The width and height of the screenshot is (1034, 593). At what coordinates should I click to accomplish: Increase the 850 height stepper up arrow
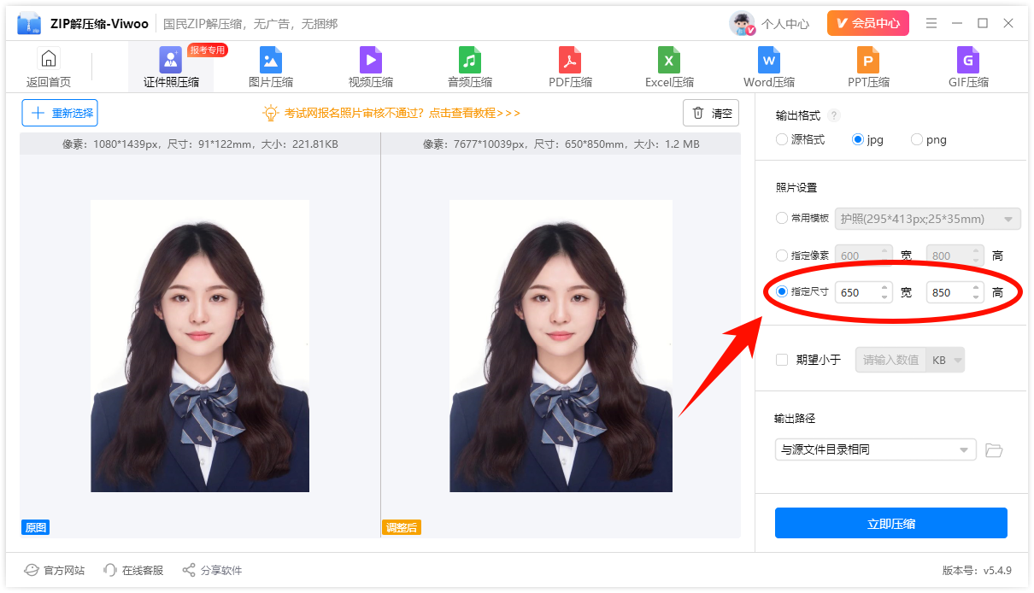click(x=976, y=287)
